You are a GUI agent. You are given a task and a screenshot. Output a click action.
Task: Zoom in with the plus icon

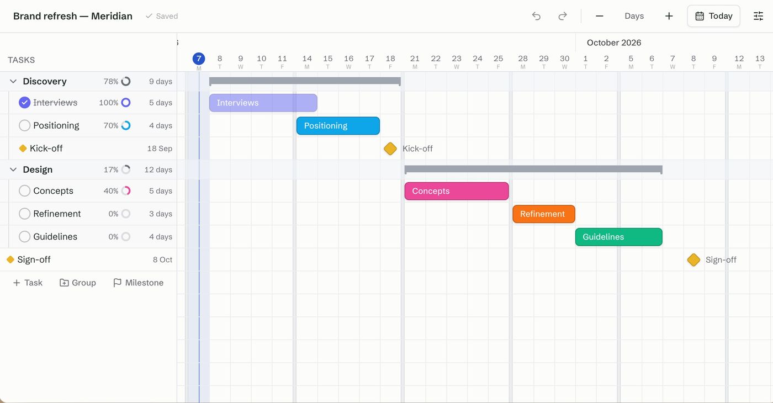point(669,16)
